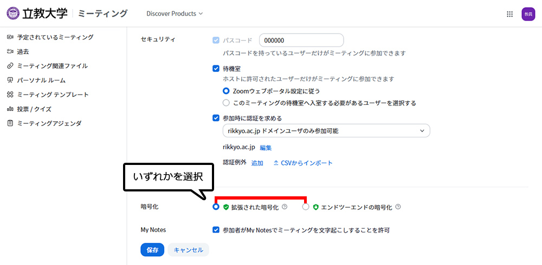542x265 pixels.
Task: Click the Rikkyo University crest logo
Action: pos(13,14)
